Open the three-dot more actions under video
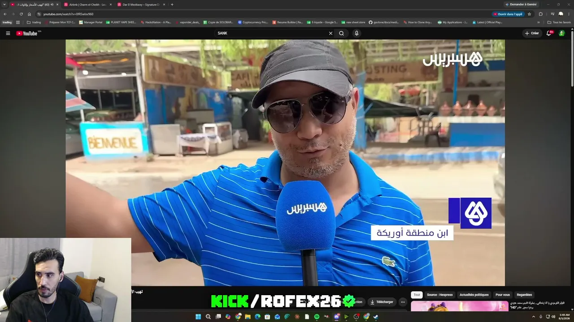This screenshot has width=574, height=322. [403, 302]
